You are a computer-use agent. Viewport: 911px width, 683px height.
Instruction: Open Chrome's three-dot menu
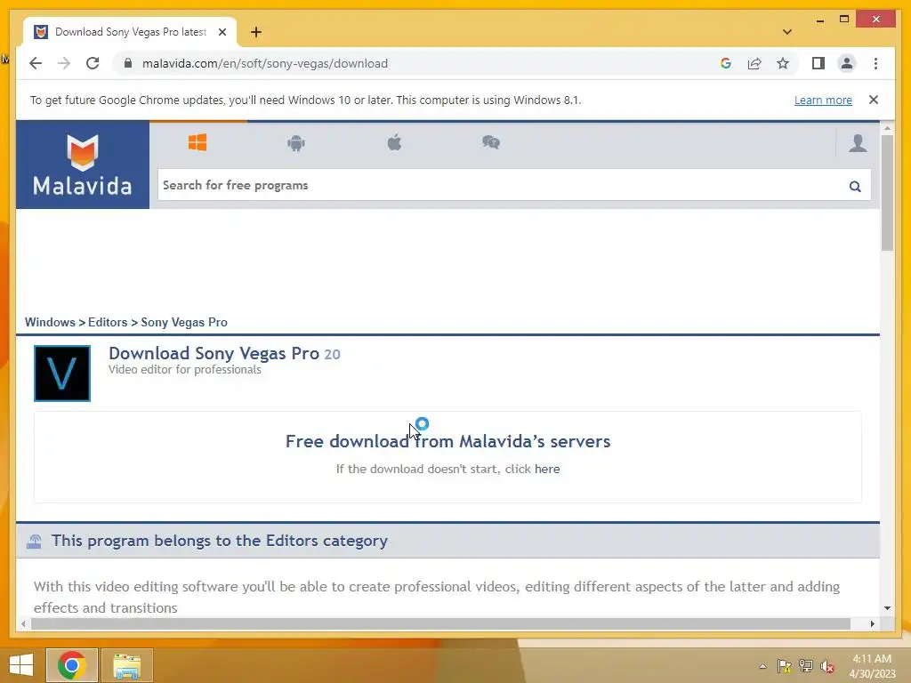click(875, 63)
